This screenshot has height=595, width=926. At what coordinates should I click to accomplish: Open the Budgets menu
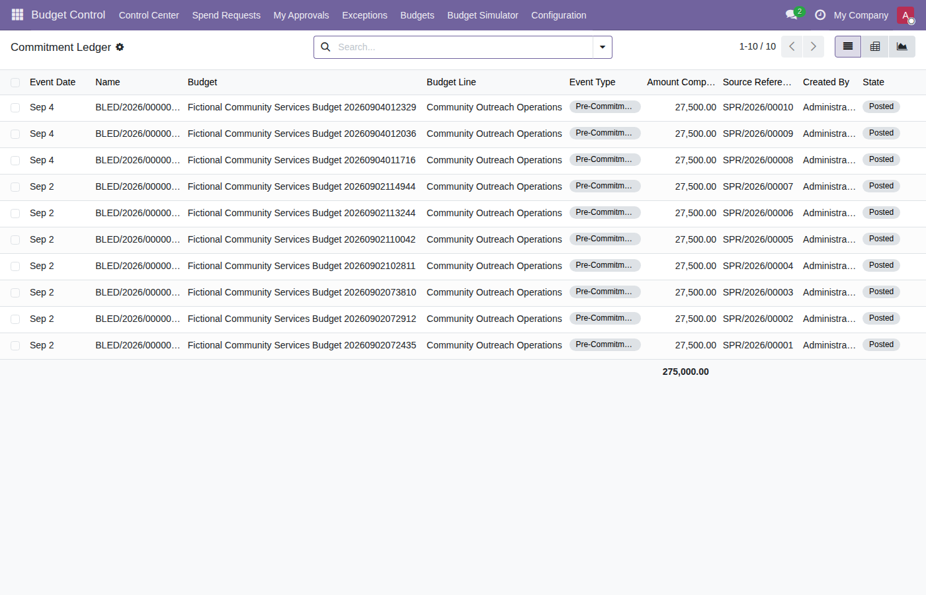point(417,15)
